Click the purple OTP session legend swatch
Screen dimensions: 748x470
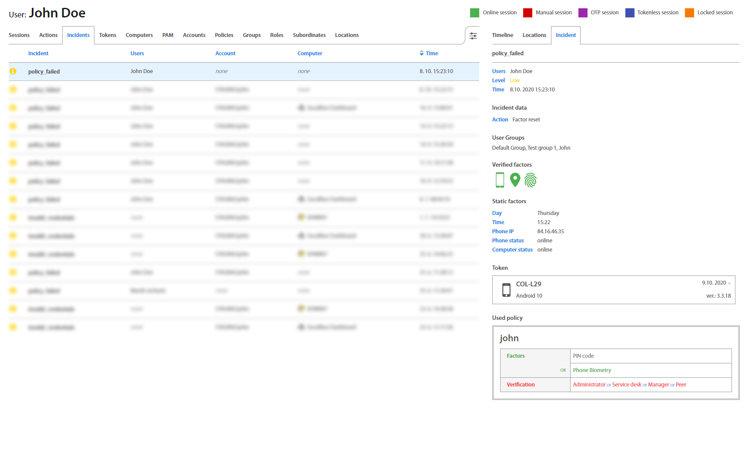(x=583, y=13)
